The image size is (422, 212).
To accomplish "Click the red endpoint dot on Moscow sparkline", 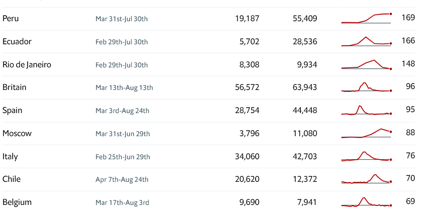I will pos(390,132).
